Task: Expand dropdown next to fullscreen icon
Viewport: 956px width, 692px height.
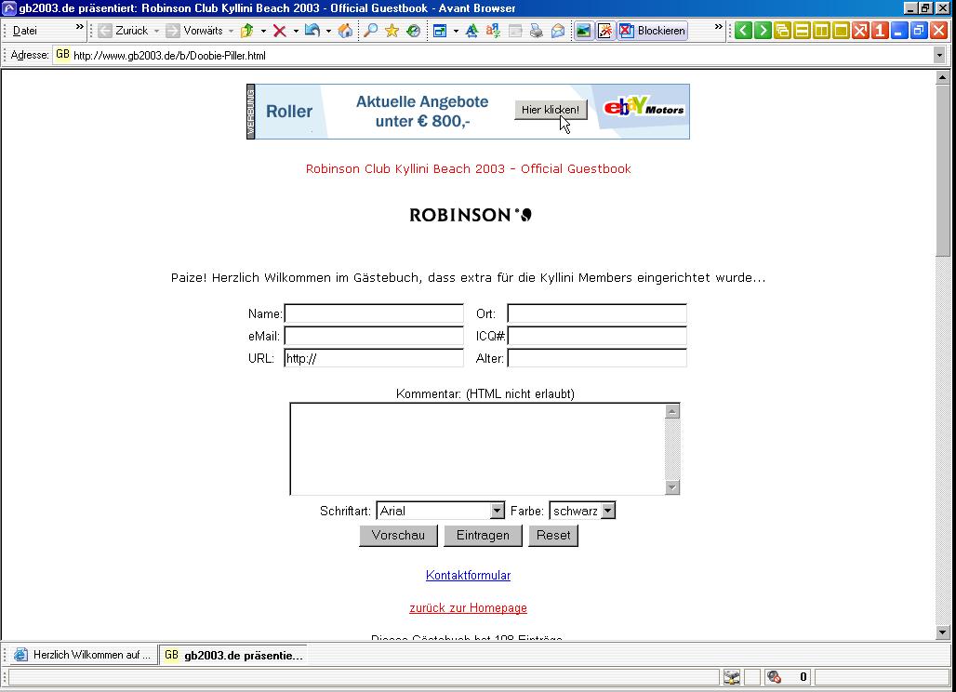Action: 456,31
